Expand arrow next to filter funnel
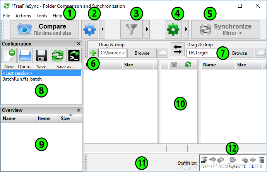This screenshot has width=267, height=172. coord(147,29)
